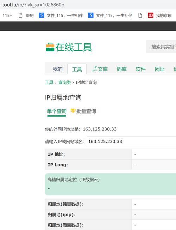The width and height of the screenshot is (176, 230).
Task: Click the external IP text 163.125.230.33
Action: pyautogui.click(x=100, y=129)
